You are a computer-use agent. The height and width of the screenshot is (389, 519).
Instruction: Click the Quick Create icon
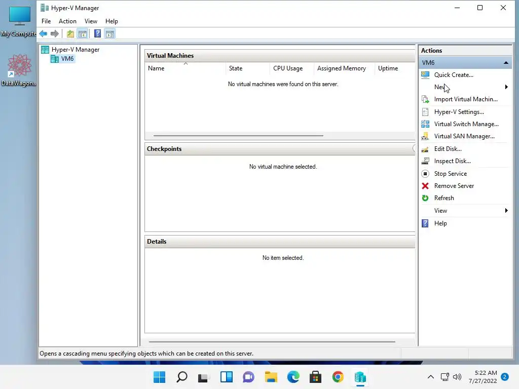pyautogui.click(x=425, y=75)
